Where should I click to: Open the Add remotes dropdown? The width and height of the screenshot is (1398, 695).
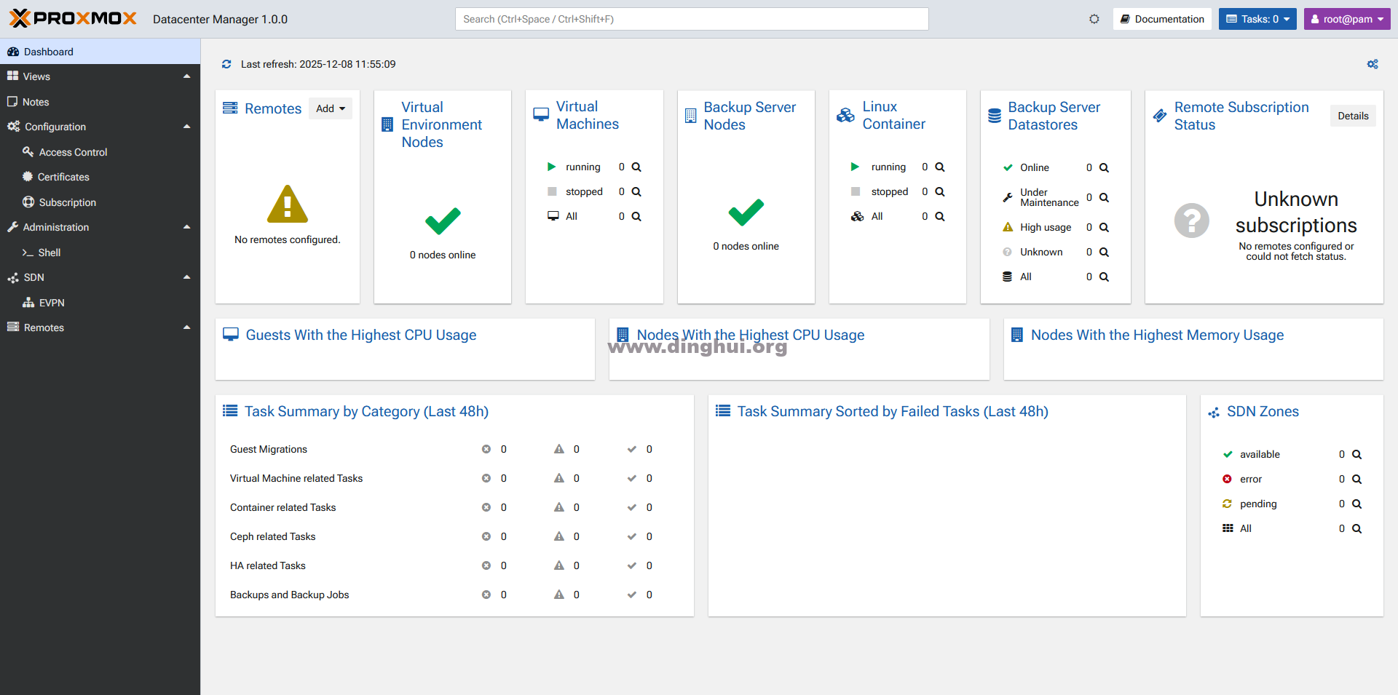point(331,108)
